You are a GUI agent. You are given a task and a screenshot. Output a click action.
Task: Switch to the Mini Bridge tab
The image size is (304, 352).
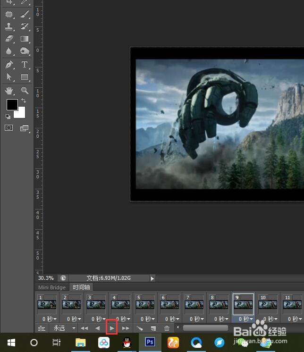pyautogui.click(x=52, y=287)
